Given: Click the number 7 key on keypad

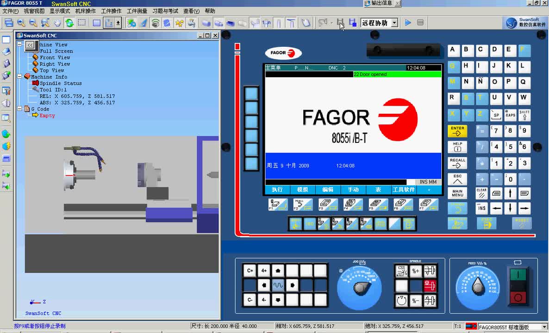Looking at the screenshot, I should [496, 131].
